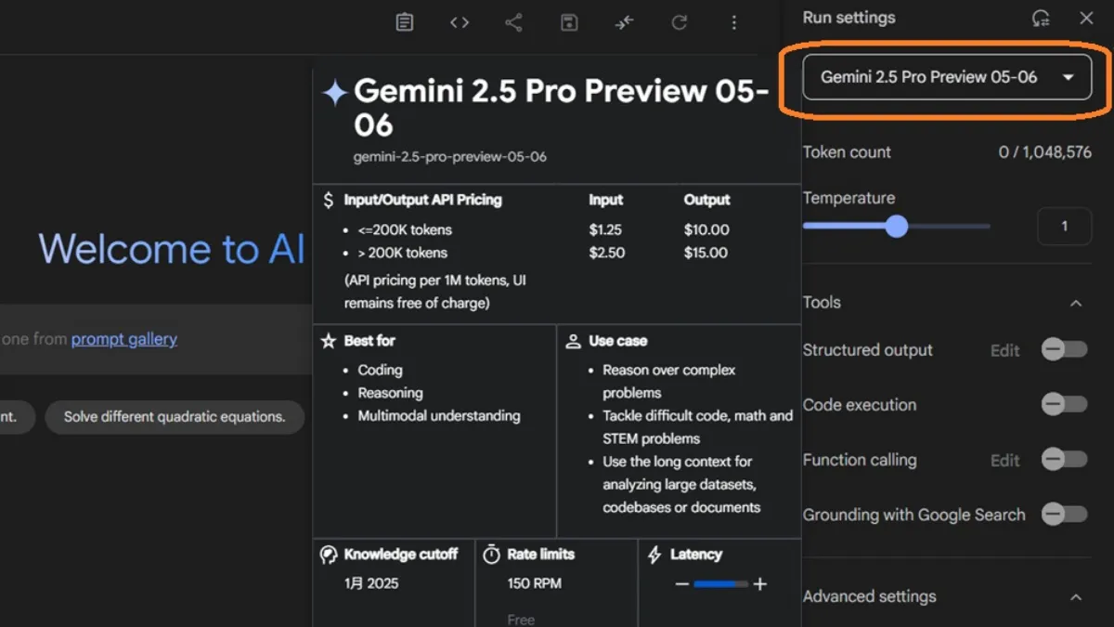Viewport: 1114px width, 627px height.
Task: Click the 'gemini-2.5-pro-preview-05-06' model ID text
Action: coord(450,157)
